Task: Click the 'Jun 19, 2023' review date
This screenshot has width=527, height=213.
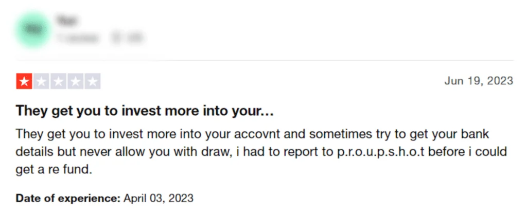Action: tap(479, 81)
